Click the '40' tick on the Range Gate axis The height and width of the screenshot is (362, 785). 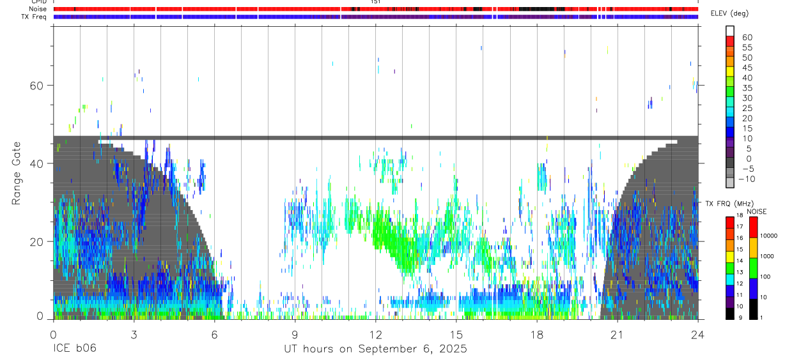35,163
